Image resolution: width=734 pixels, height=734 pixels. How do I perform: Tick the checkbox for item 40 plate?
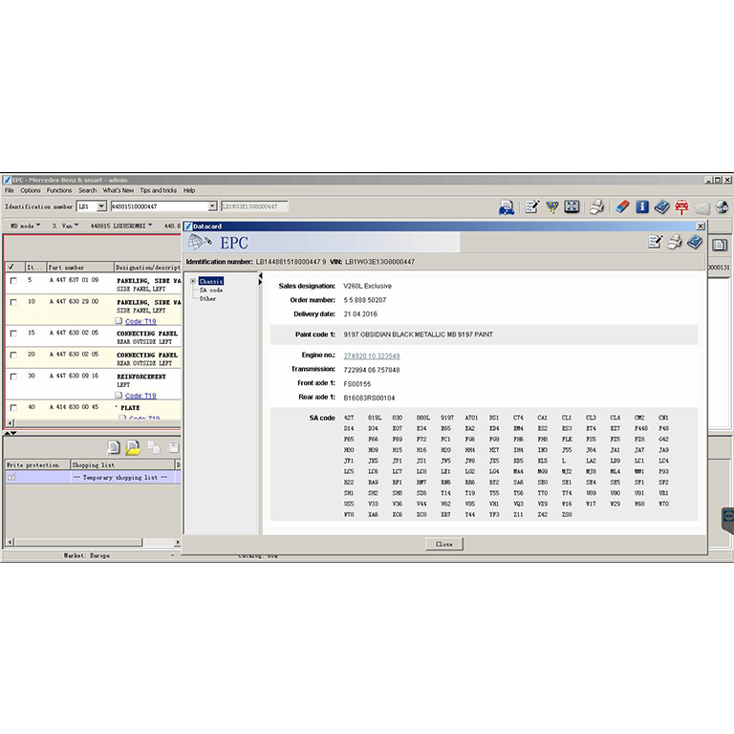13,407
